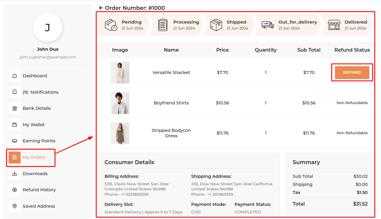The height and width of the screenshot is (219, 381).
Task: Click the Dashboard home icon
Action: click(15, 76)
